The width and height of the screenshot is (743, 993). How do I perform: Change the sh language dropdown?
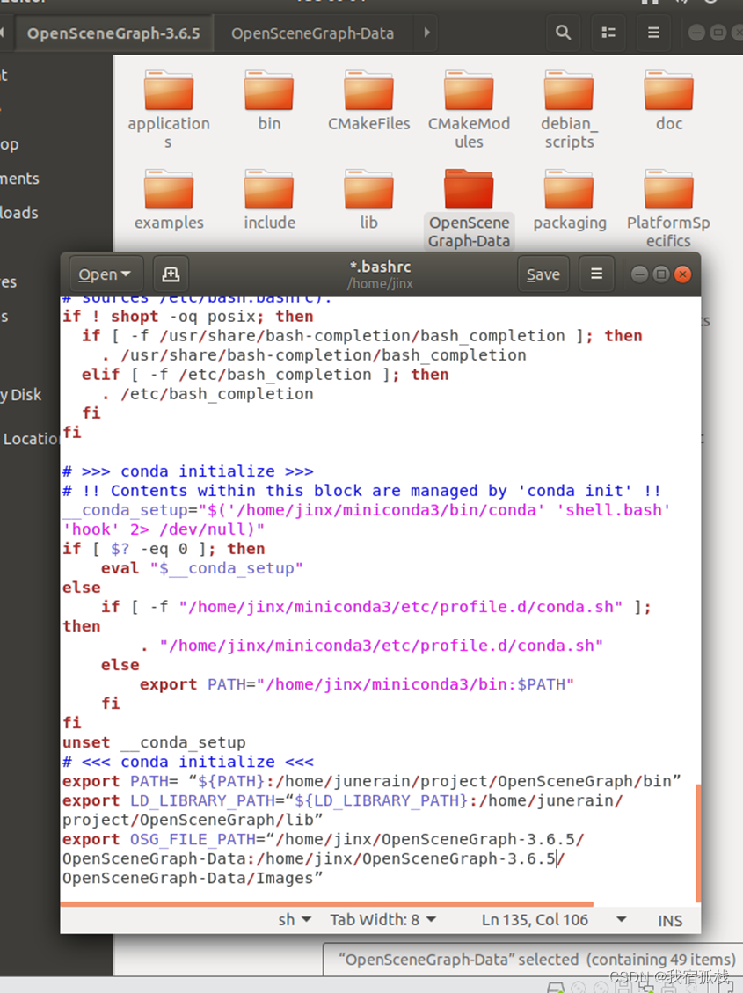(295, 919)
